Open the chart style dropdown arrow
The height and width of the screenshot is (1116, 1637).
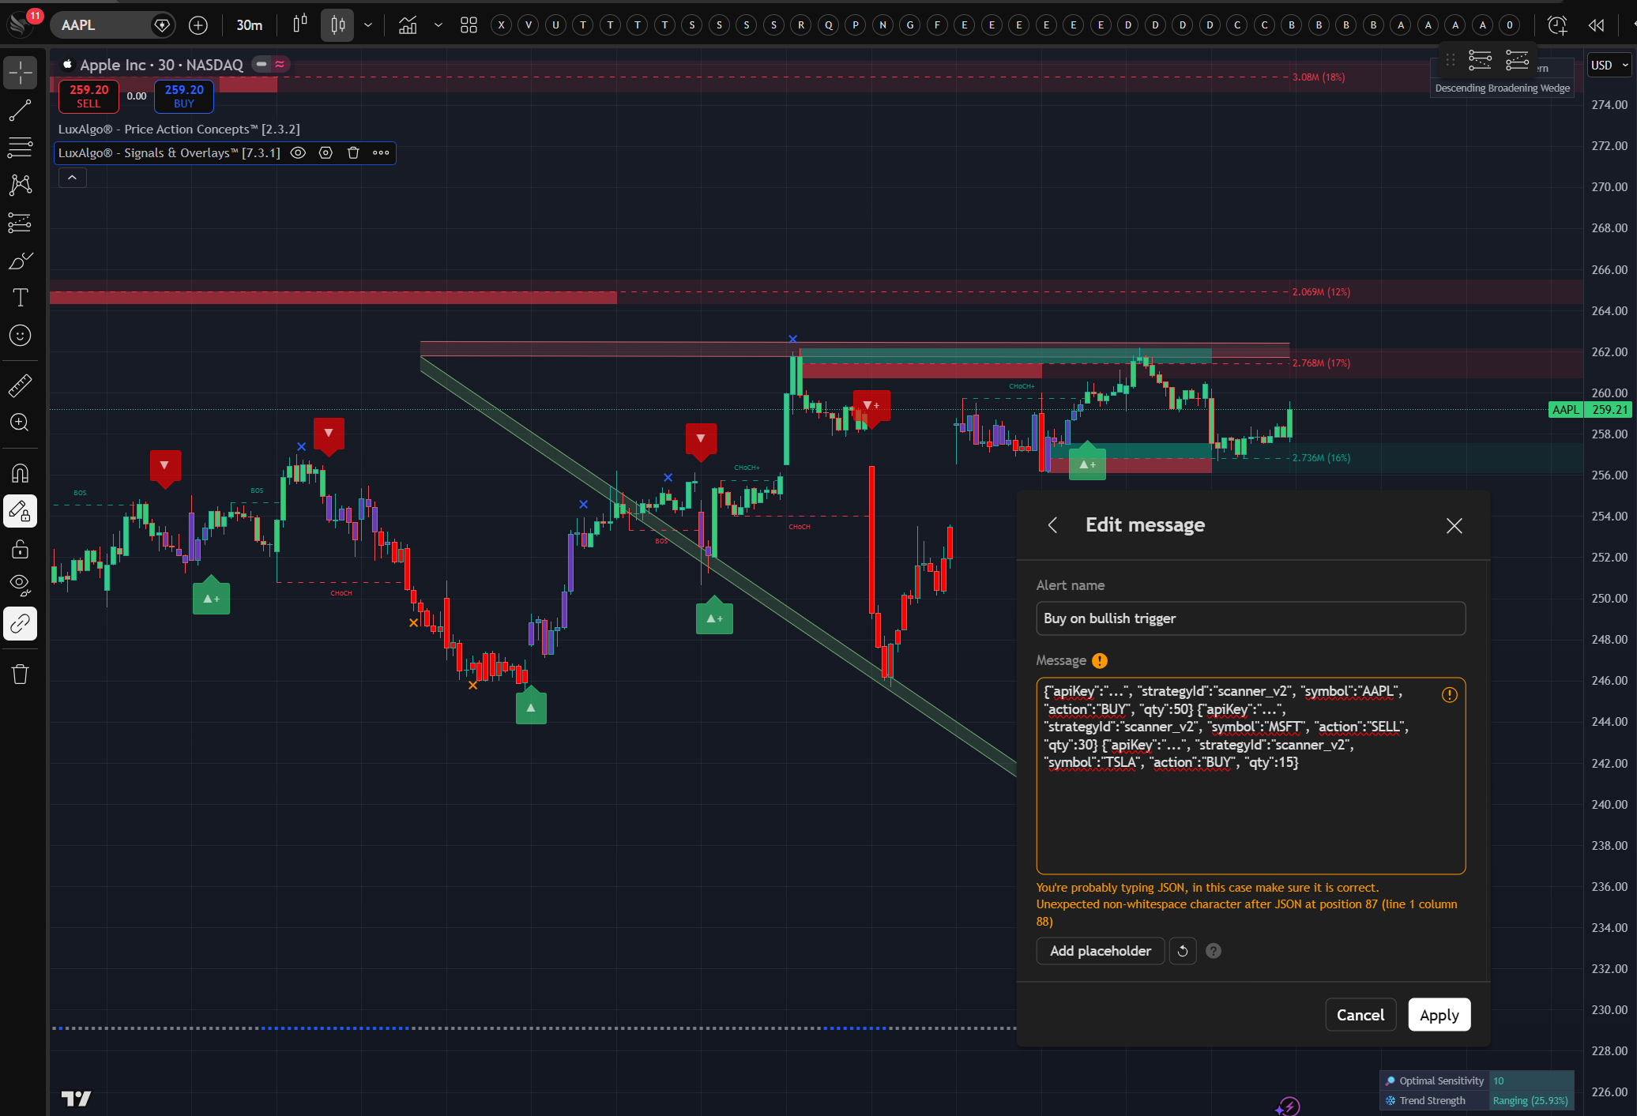pyautogui.click(x=368, y=25)
